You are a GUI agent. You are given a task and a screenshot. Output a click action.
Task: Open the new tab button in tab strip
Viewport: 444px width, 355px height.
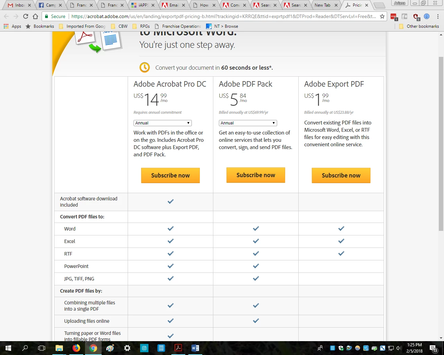379,5
